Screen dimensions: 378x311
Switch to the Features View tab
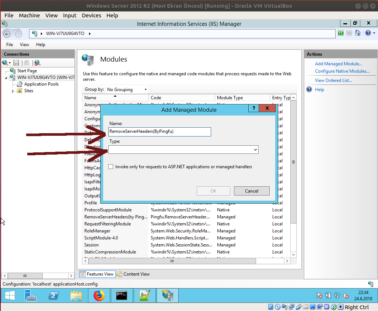pos(97,274)
